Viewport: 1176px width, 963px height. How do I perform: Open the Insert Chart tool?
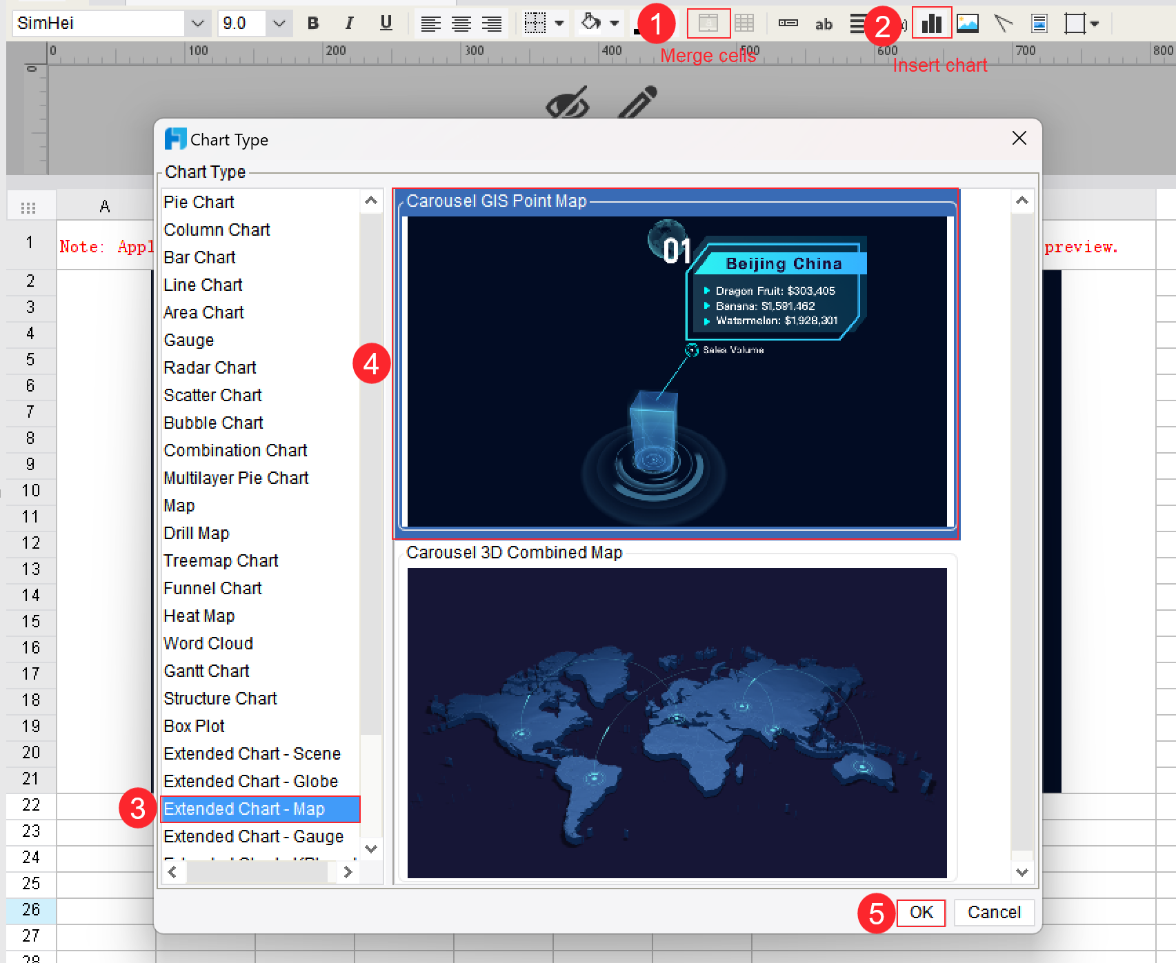tap(931, 23)
